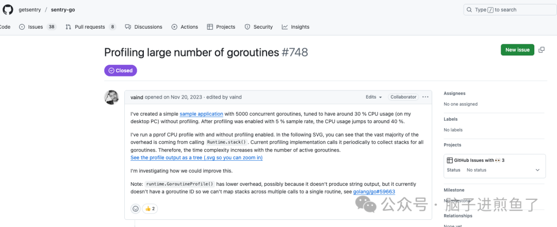Image resolution: width=557 pixels, height=227 pixels.
Task: Toggle the thumbs-up reaction with 2
Action: (x=150, y=209)
